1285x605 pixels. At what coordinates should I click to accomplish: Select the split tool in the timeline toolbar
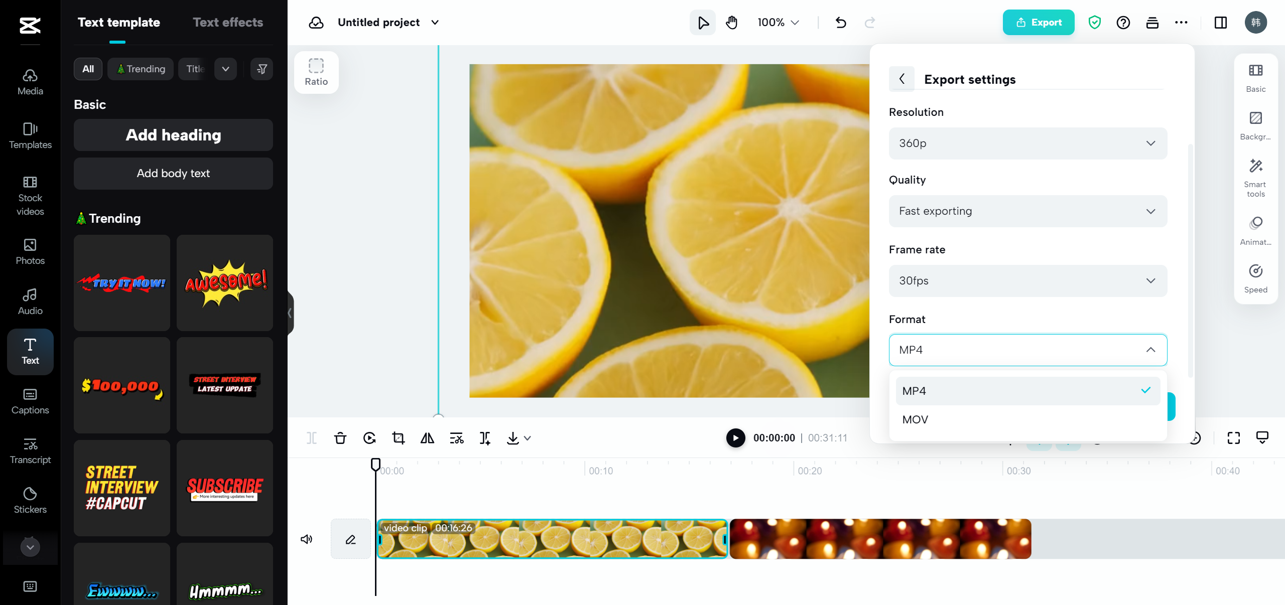coord(312,438)
